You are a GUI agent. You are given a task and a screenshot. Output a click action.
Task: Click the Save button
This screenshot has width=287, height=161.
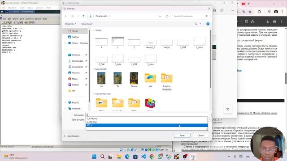(x=182, y=136)
